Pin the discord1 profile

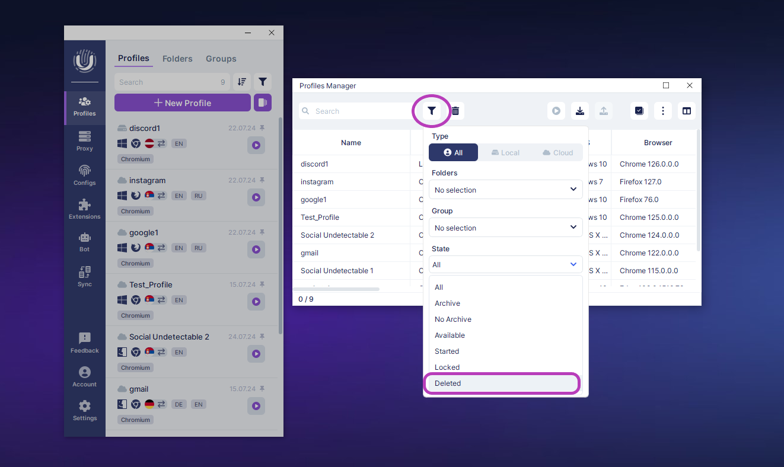tap(263, 128)
